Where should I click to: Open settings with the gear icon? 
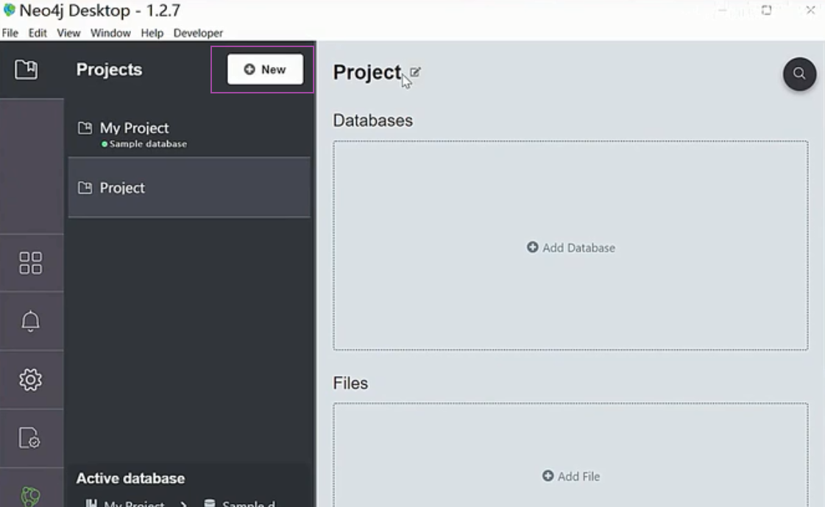coord(31,380)
